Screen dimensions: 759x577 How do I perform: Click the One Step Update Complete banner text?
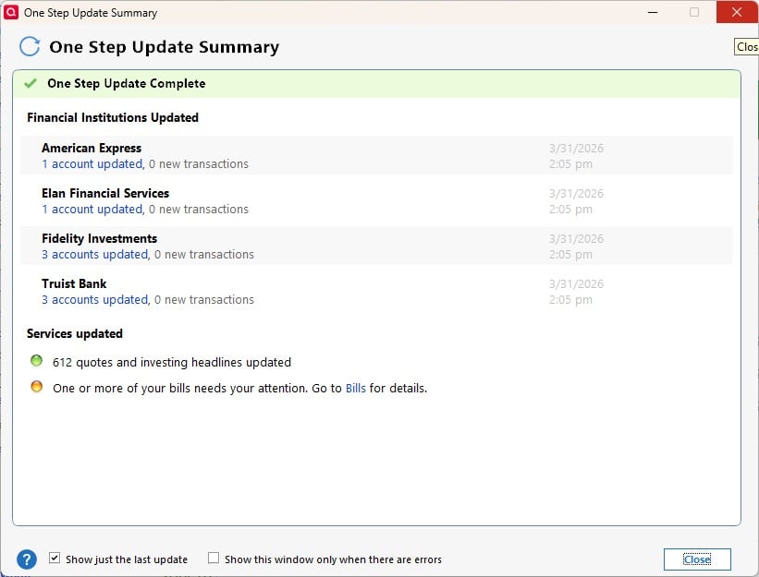[127, 83]
